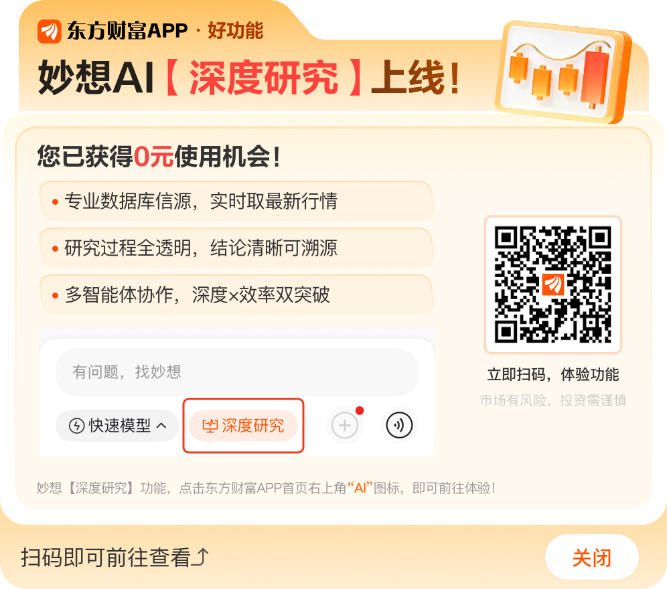This screenshot has width=667, height=589.
Task: Click the plus add-attachment icon
Action: point(345,425)
